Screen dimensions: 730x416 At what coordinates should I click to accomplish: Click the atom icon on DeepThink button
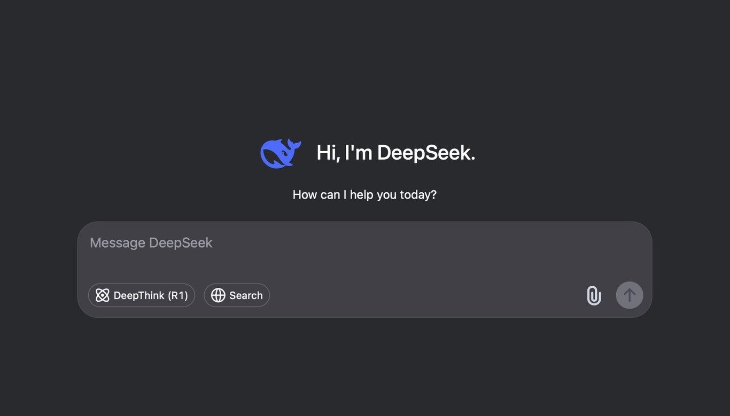[x=102, y=294]
